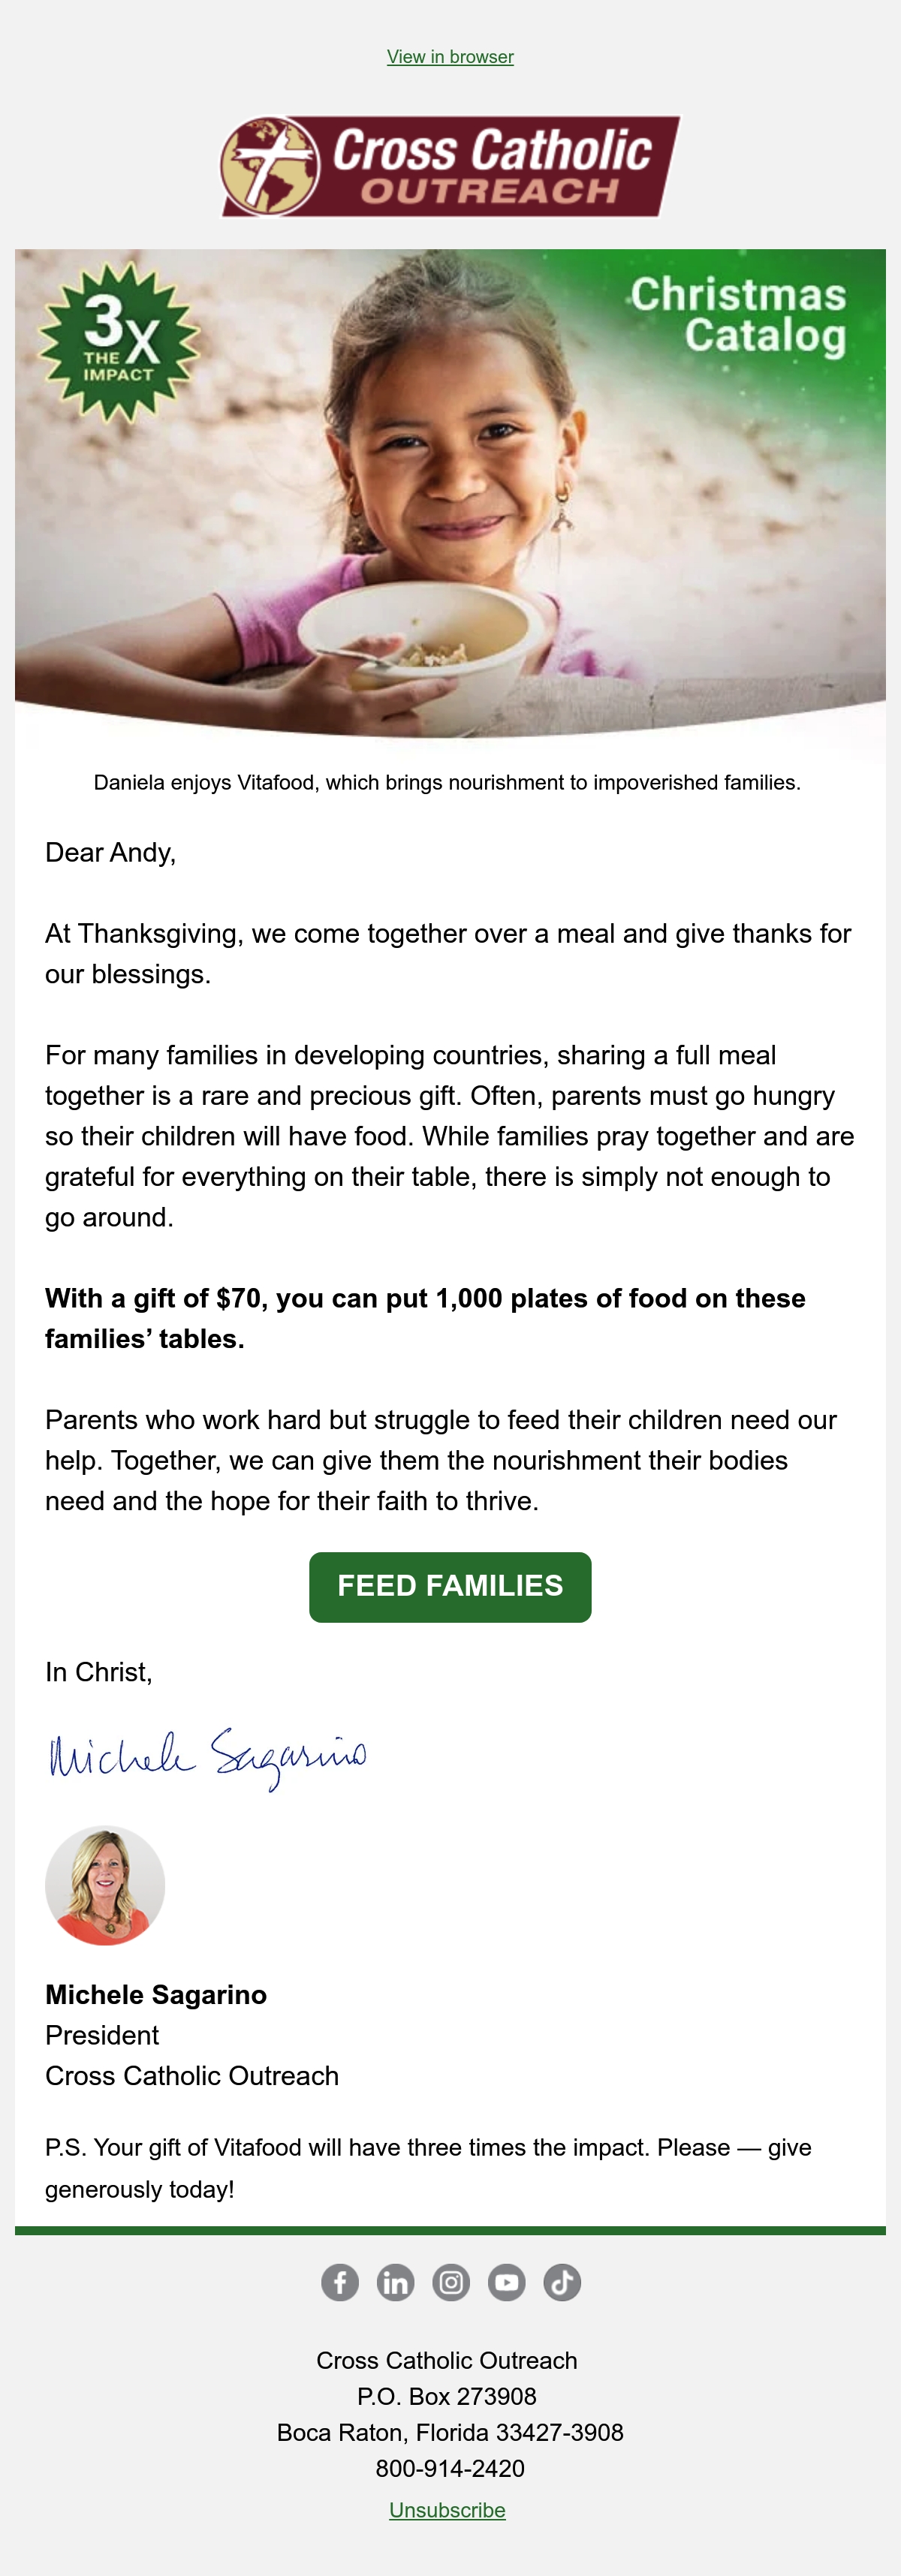Image resolution: width=901 pixels, height=2576 pixels.
Task: Click the globe cross emblem in logo
Action: click(x=270, y=166)
